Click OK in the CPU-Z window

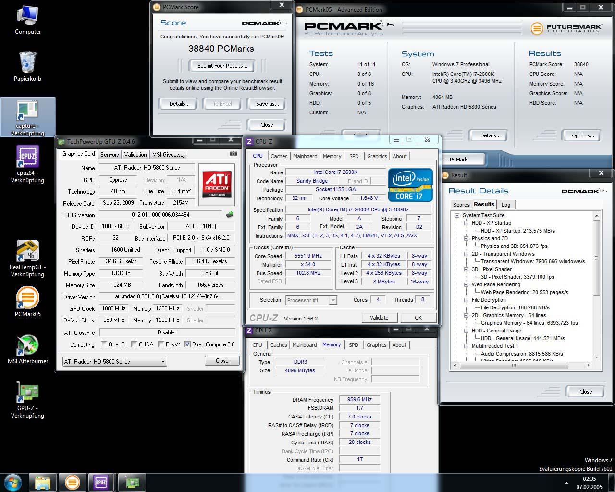tap(418, 318)
